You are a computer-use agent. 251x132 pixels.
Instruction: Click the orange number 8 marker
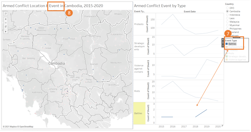point(69,13)
